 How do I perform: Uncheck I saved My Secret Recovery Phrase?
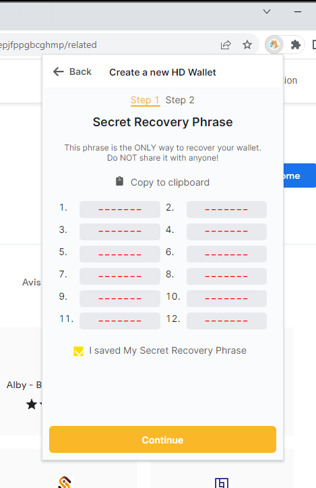pyautogui.click(x=79, y=351)
